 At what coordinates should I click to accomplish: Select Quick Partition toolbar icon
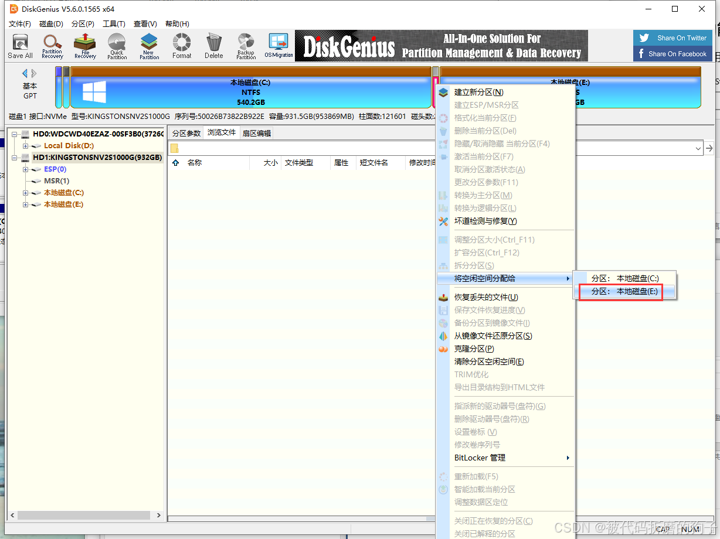tap(117, 46)
